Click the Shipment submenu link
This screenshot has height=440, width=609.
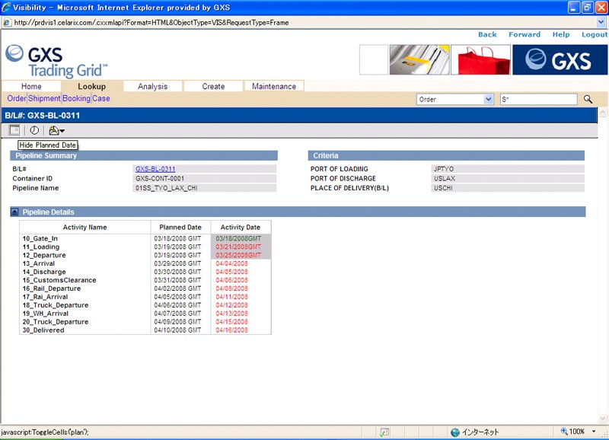44,99
